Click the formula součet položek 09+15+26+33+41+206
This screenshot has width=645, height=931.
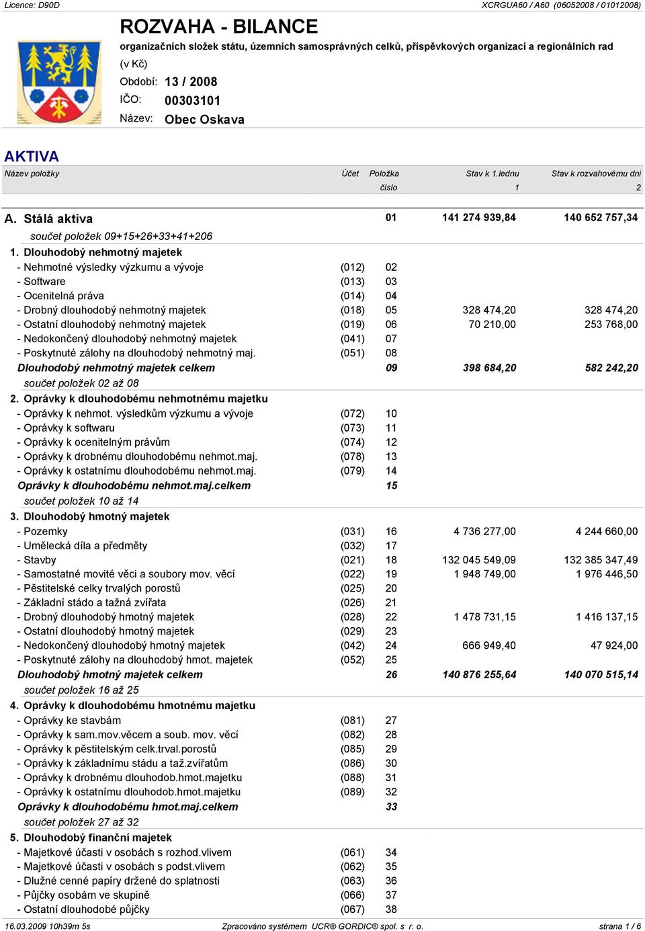pyautogui.click(x=121, y=237)
